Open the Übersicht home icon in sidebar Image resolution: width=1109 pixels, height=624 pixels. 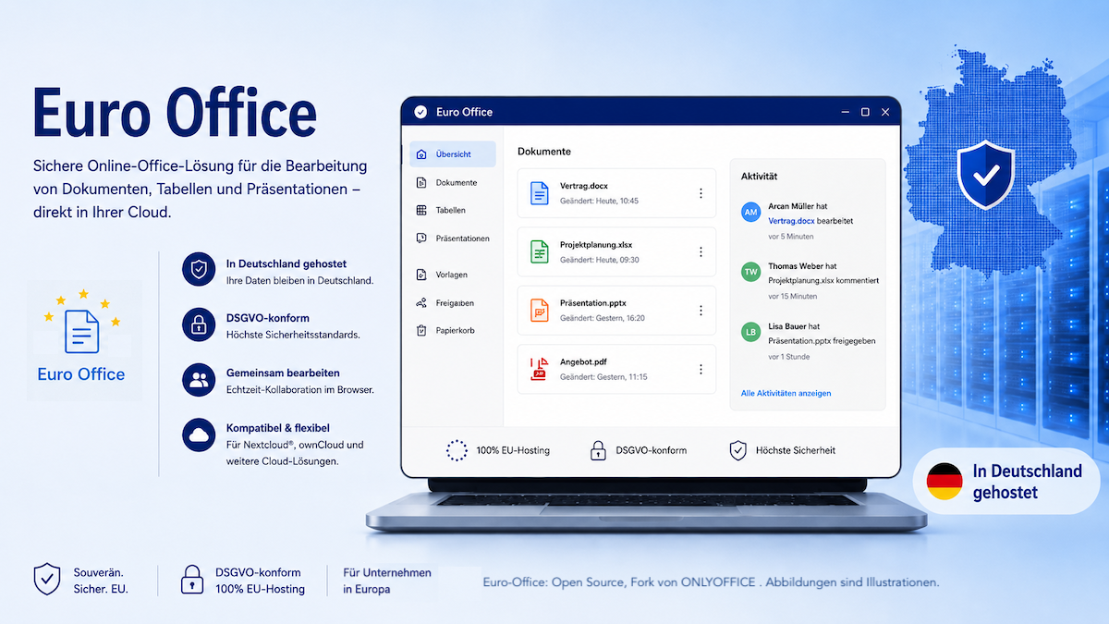pos(421,154)
